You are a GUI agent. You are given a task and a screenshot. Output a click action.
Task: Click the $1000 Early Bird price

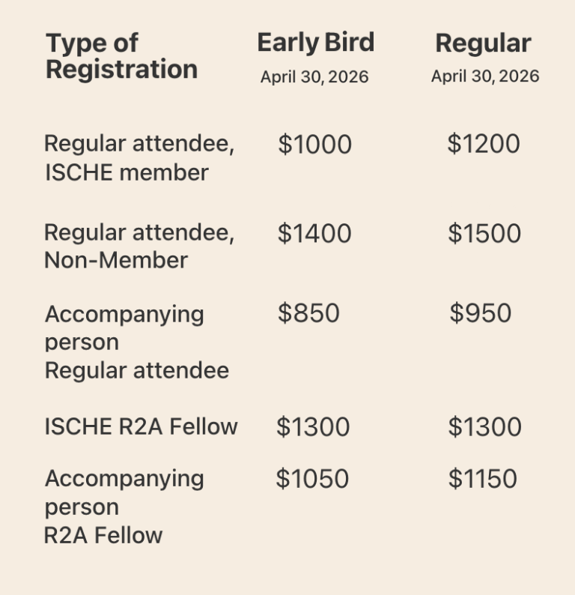(314, 145)
